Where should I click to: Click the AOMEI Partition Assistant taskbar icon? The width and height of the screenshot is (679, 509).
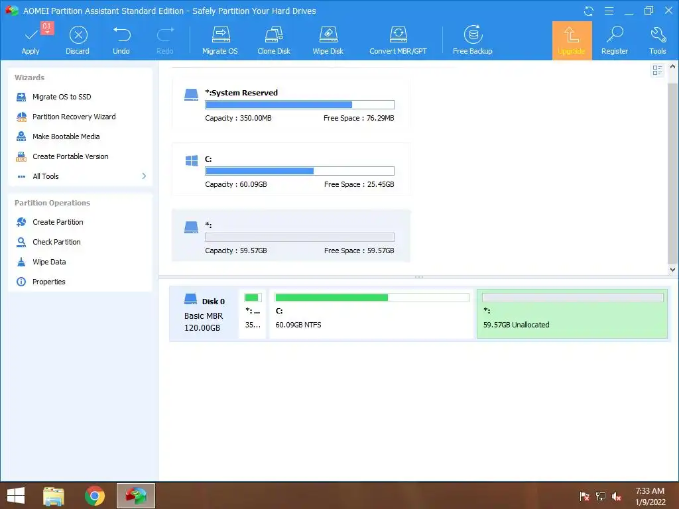point(136,496)
